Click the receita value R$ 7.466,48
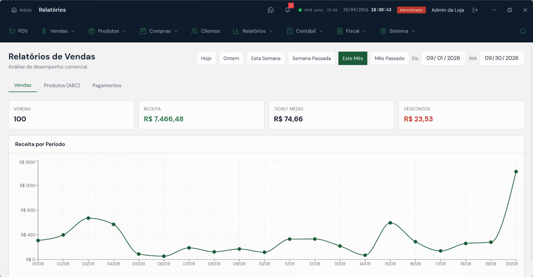Screen dimensions: 533x277 164,119
